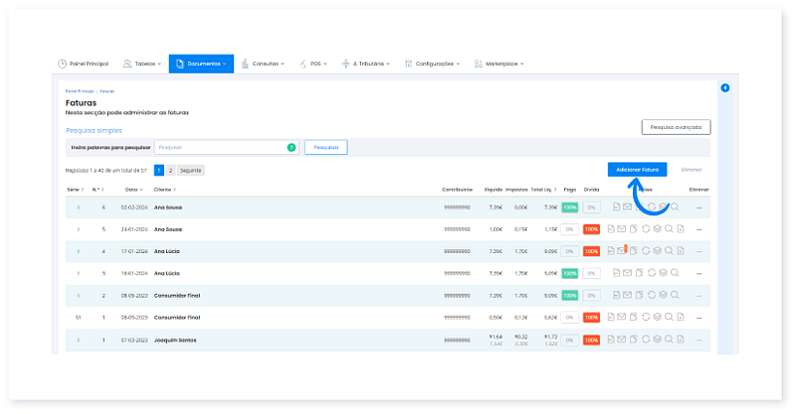Open the Documentos dropdown menu
Screen dimensions: 796x414
(x=201, y=64)
